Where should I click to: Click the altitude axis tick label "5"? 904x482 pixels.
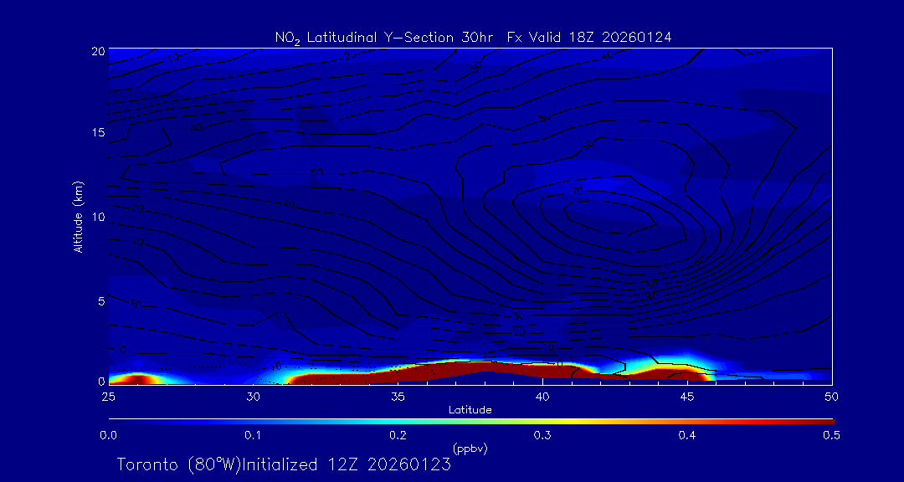101,300
